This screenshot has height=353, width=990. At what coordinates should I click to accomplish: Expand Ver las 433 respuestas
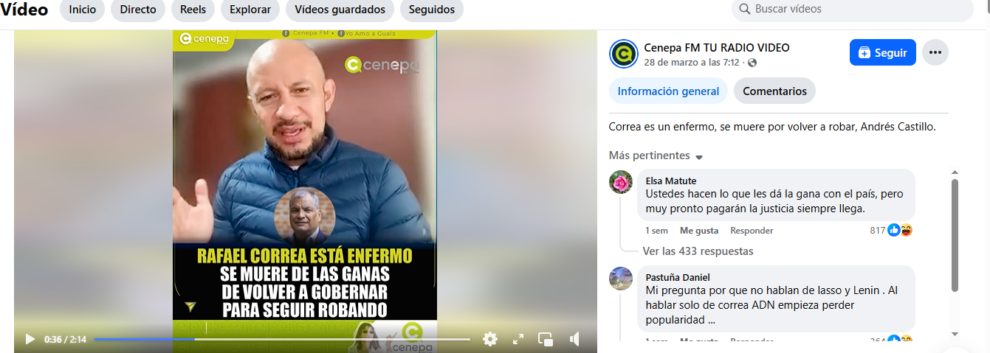pos(698,251)
